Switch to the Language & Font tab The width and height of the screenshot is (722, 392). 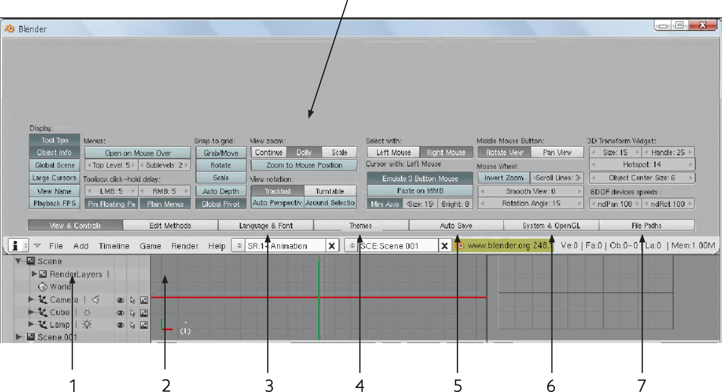[266, 225]
